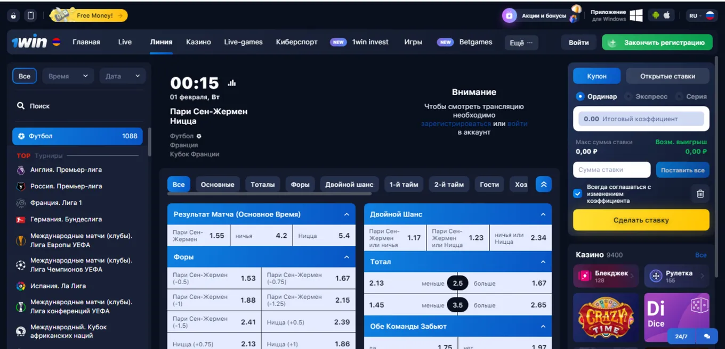Open Германия. Бундеслига tournament
Image resolution: width=725 pixels, height=349 pixels.
66,219
